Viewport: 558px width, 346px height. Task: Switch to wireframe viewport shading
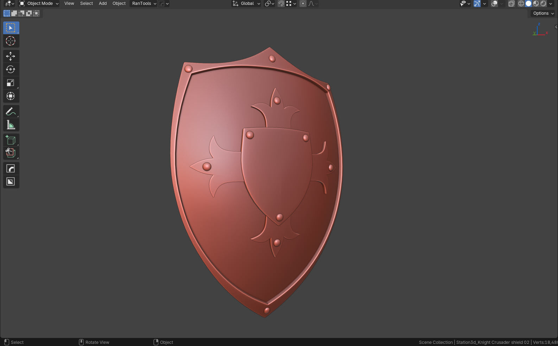tap(521, 4)
